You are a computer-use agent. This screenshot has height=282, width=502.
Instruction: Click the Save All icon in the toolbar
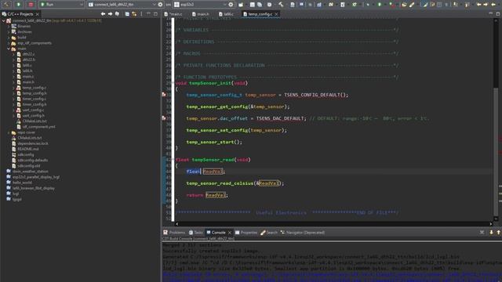click(260, 5)
